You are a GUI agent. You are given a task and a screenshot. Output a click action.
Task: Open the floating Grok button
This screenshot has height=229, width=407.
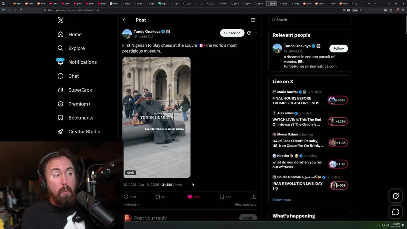click(396, 196)
